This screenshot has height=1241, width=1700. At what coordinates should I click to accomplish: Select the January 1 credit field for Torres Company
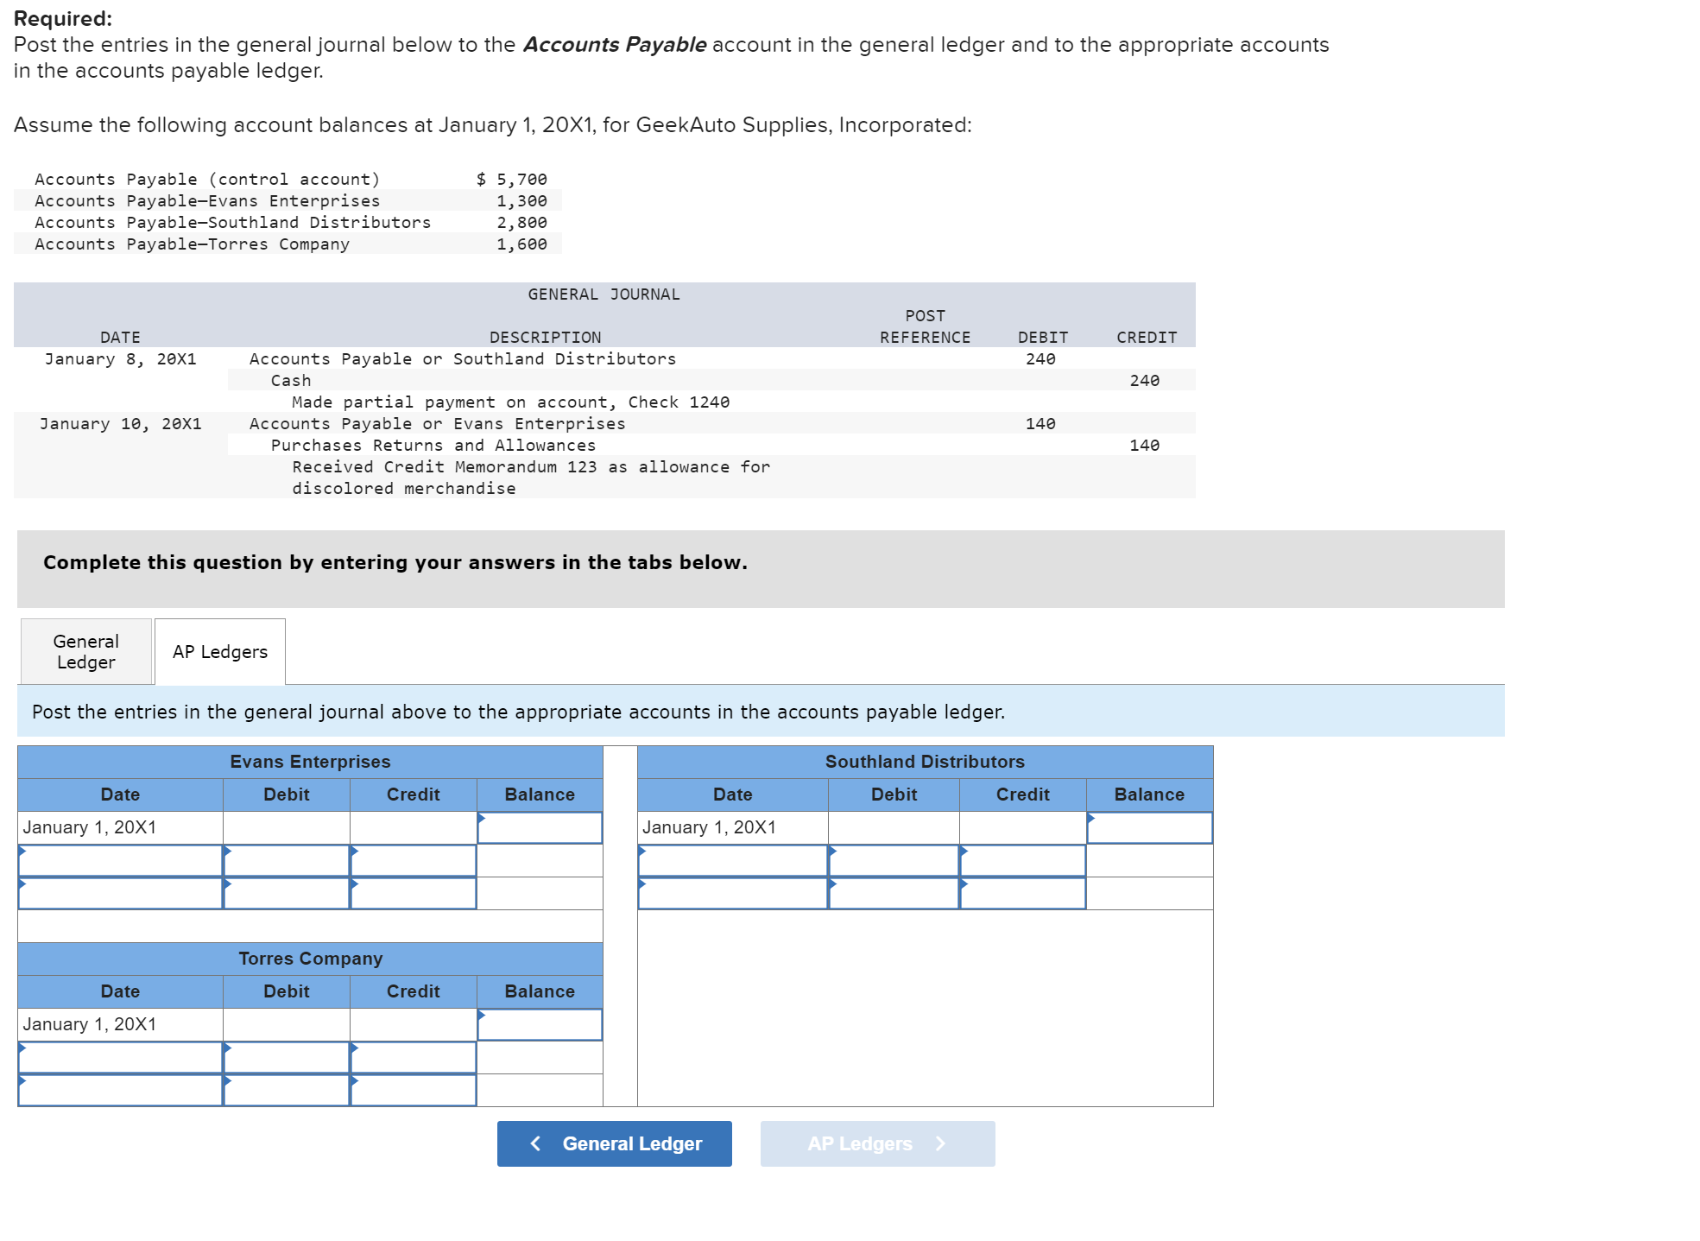point(413,1024)
